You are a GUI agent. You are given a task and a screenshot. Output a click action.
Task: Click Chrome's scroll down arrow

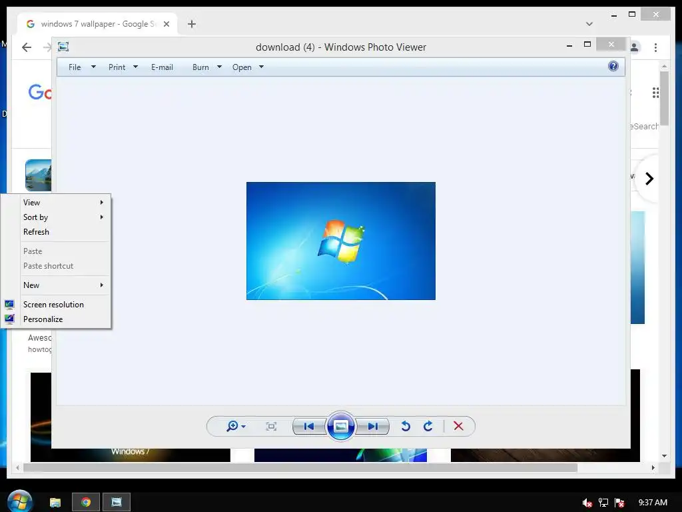click(664, 456)
